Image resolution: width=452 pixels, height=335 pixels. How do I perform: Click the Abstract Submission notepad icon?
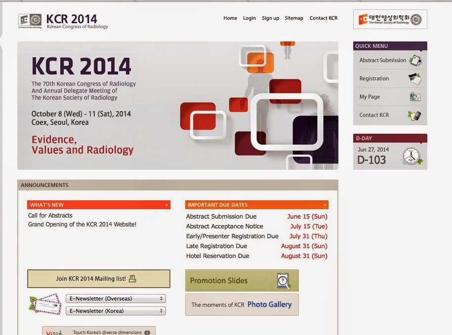point(415,60)
